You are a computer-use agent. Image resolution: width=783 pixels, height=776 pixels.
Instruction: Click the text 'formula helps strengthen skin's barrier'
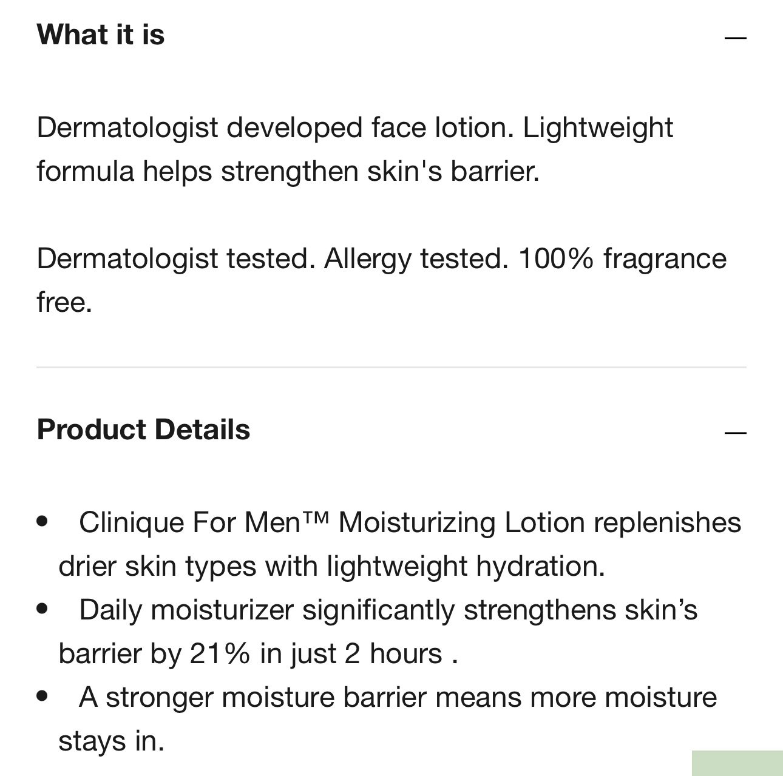(287, 171)
